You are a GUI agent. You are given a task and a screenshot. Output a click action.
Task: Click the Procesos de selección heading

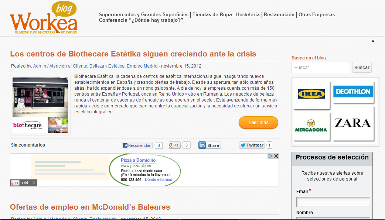click(x=332, y=157)
